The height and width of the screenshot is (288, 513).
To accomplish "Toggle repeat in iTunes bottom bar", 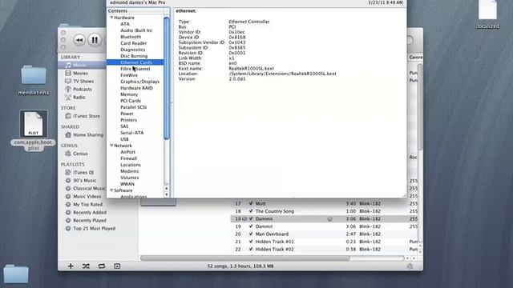I will [x=102, y=266].
